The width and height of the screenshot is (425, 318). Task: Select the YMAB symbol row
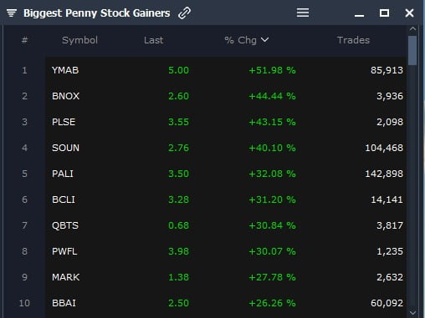tap(226, 70)
